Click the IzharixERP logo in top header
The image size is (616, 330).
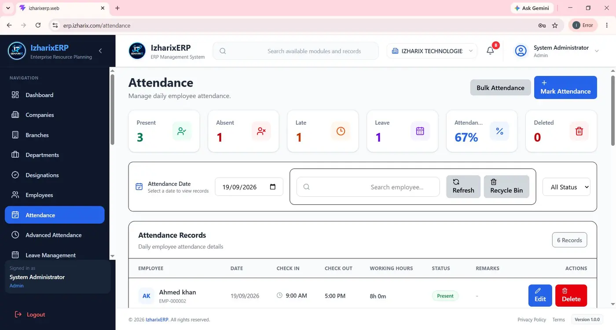point(137,51)
